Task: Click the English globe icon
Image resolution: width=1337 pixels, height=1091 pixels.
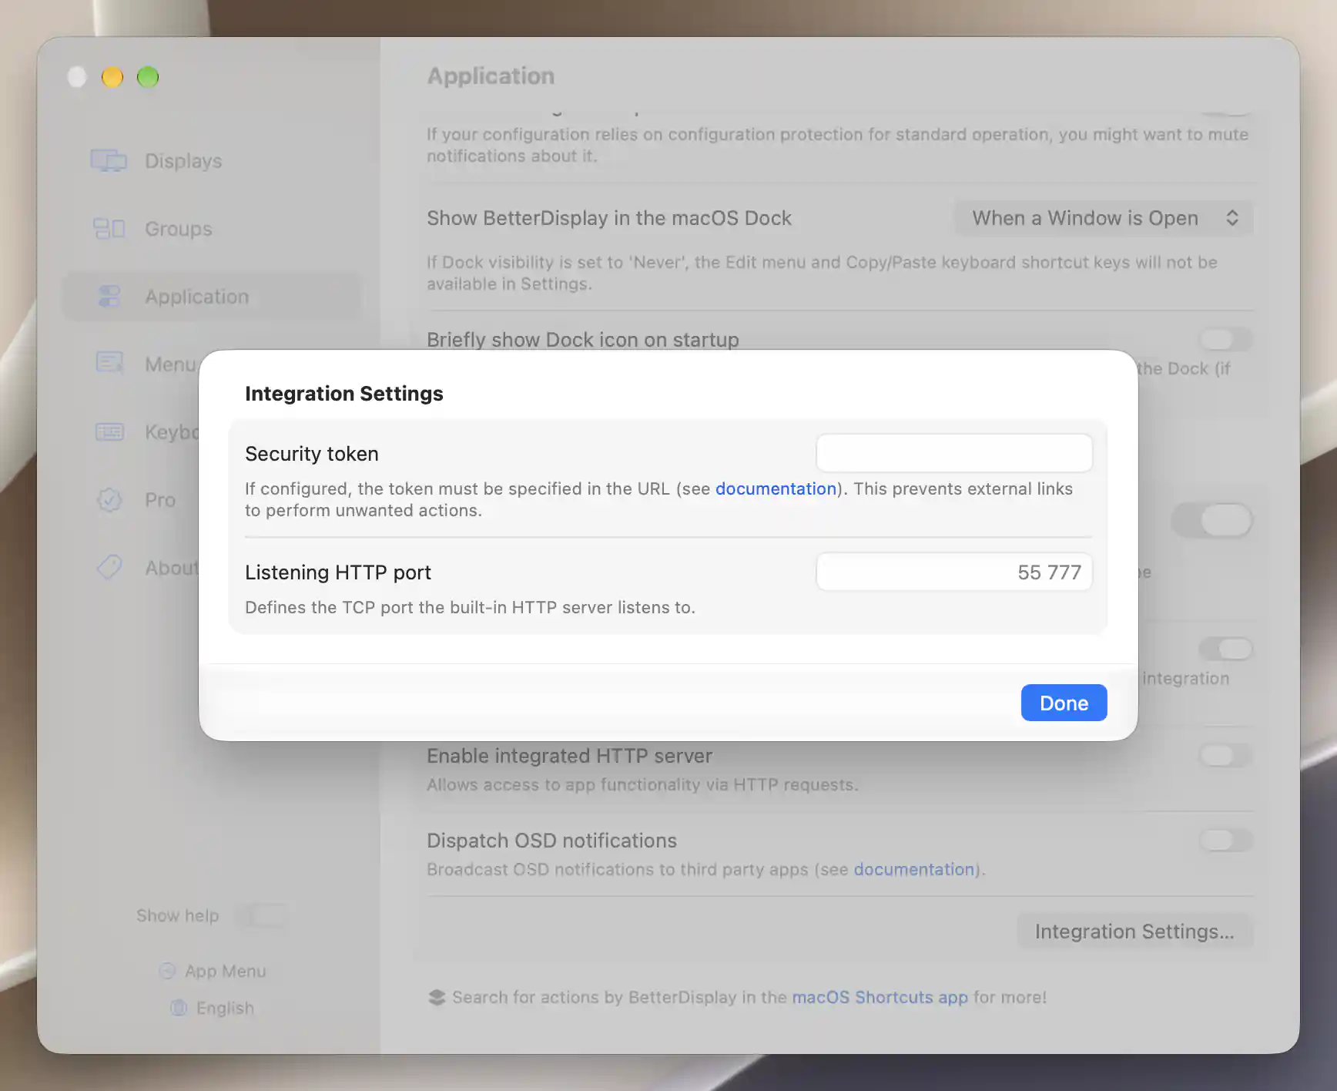Action: click(x=179, y=1008)
